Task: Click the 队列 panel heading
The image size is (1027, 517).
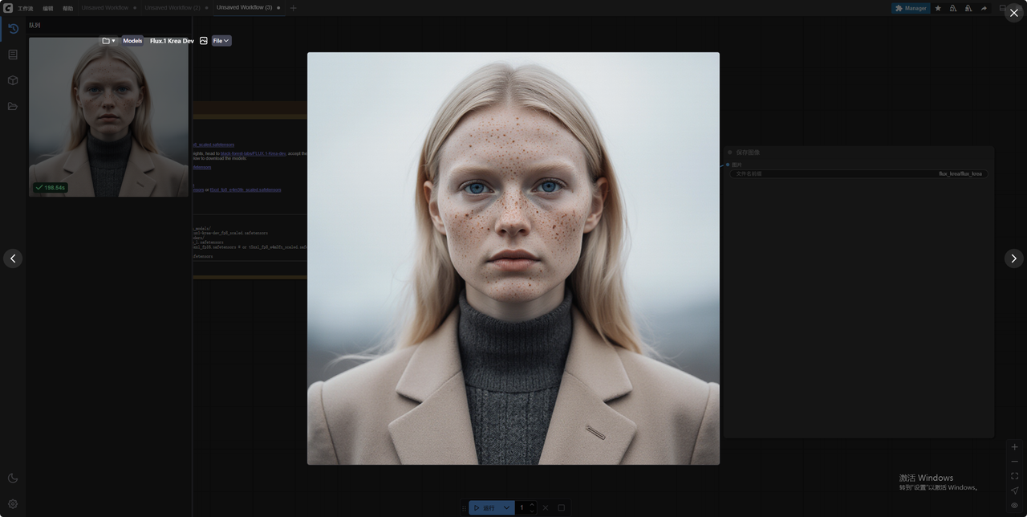Action: pyautogui.click(x=35, y=25)
